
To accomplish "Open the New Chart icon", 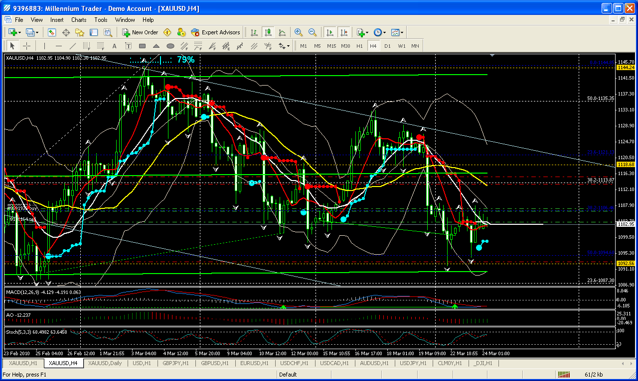I will 12,32.
